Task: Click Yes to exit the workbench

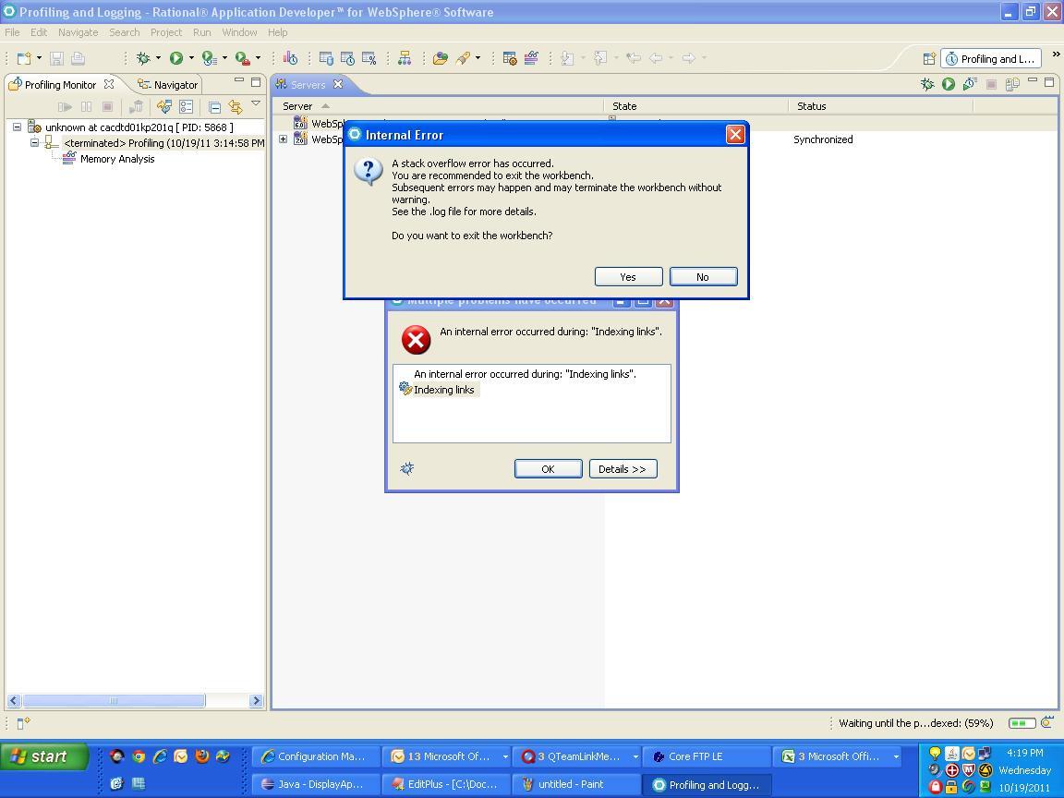Action: [x=628, y=277]
